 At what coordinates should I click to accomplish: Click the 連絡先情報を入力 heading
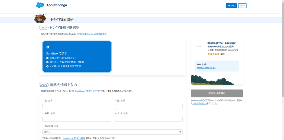(64, 85)
